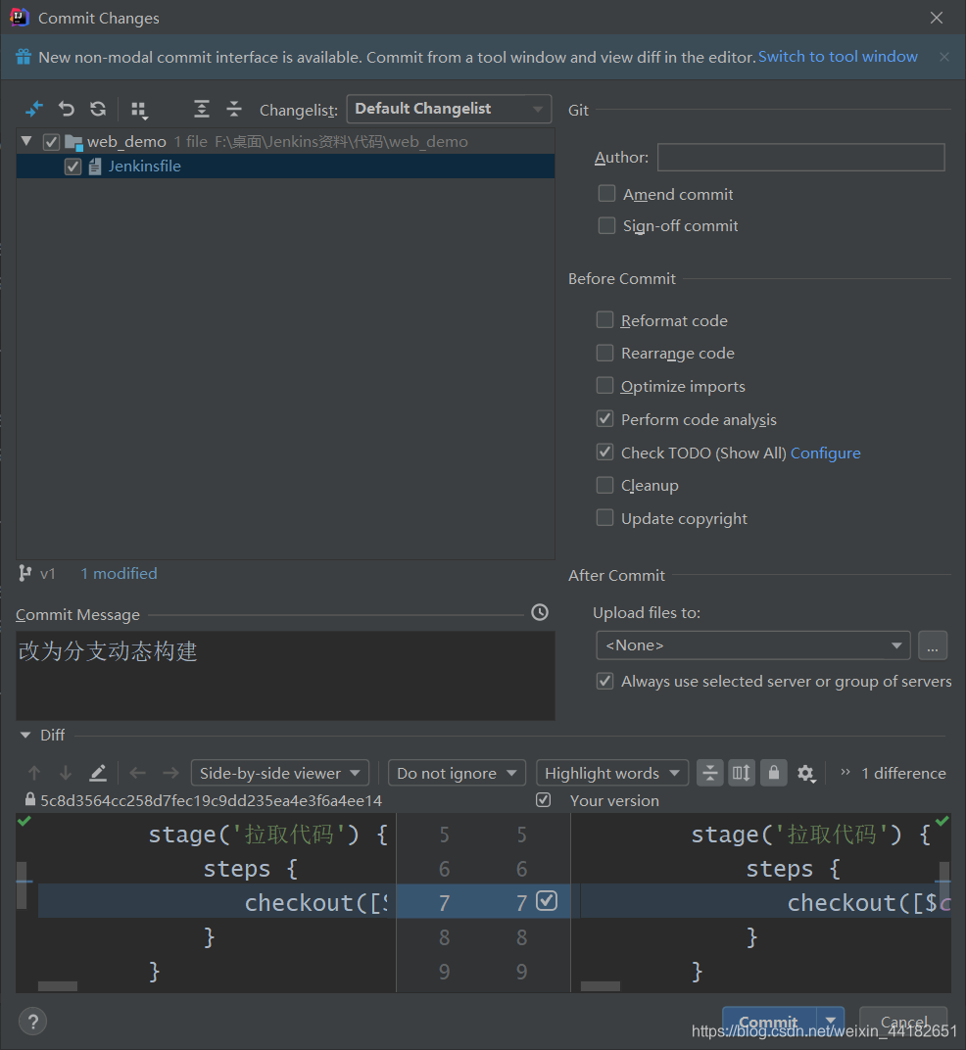Open the Side-by-side viewer dropdown

(279, 773)
